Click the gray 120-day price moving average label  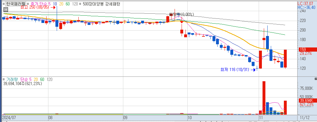click(75, 4)
